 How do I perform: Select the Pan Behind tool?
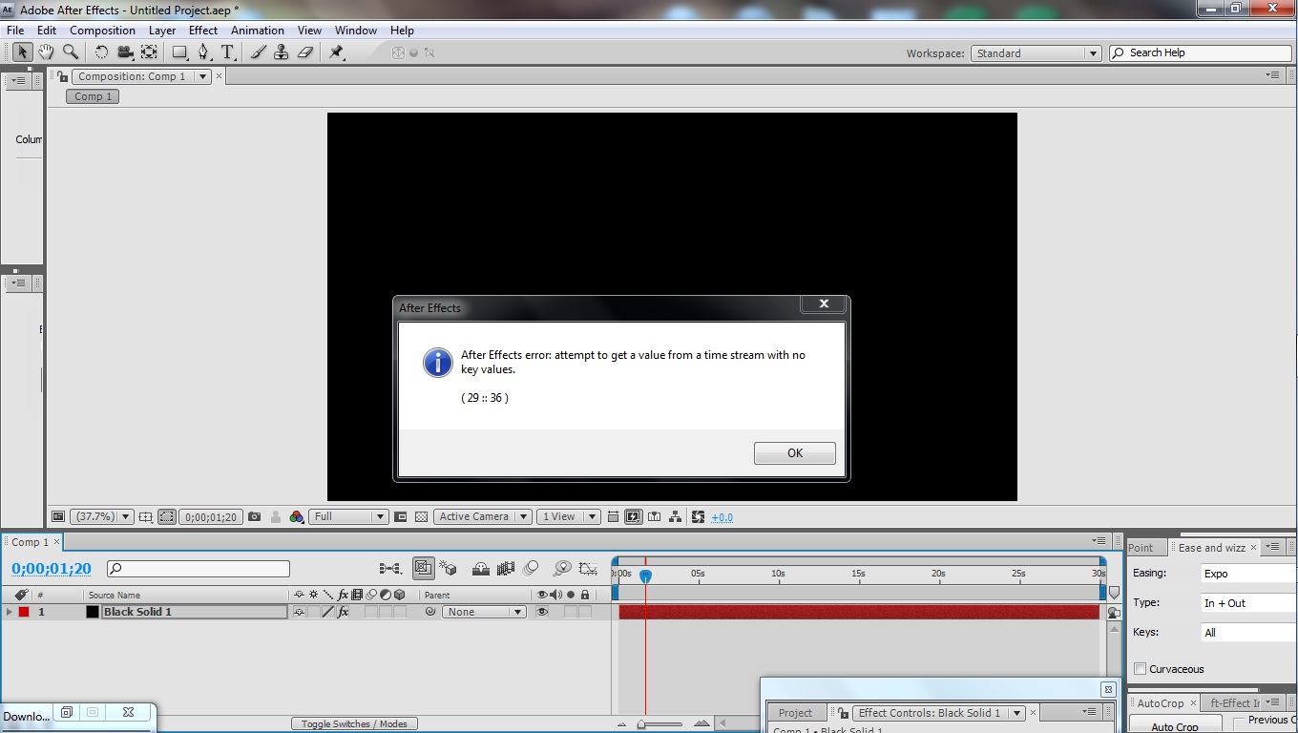pos(149,52)
